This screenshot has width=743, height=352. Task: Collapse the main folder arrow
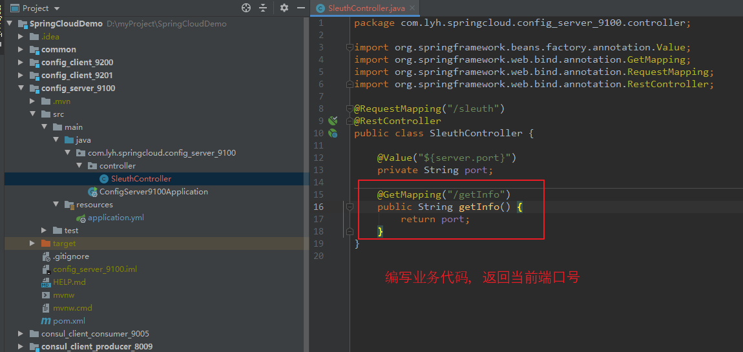click(44, 127)
